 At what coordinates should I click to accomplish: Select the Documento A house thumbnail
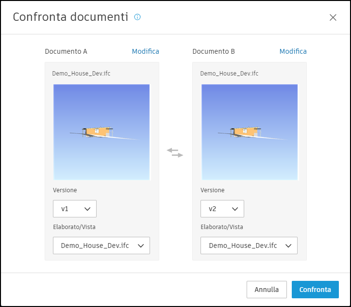(101, 132)
